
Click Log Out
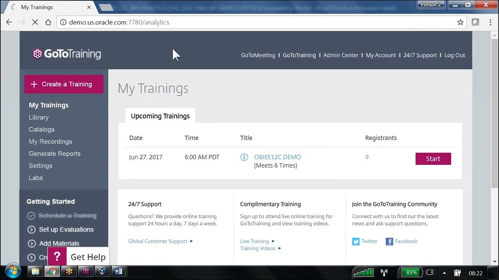[x=455, y=55]
